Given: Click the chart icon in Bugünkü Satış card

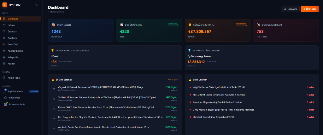Looking at the screenshot, I should pos(122,25).
